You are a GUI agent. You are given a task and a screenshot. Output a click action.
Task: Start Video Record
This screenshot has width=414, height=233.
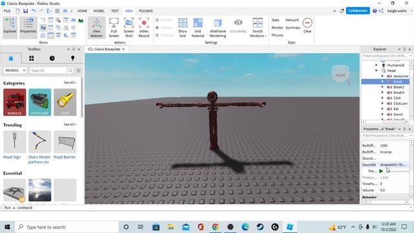pos(144,27)
